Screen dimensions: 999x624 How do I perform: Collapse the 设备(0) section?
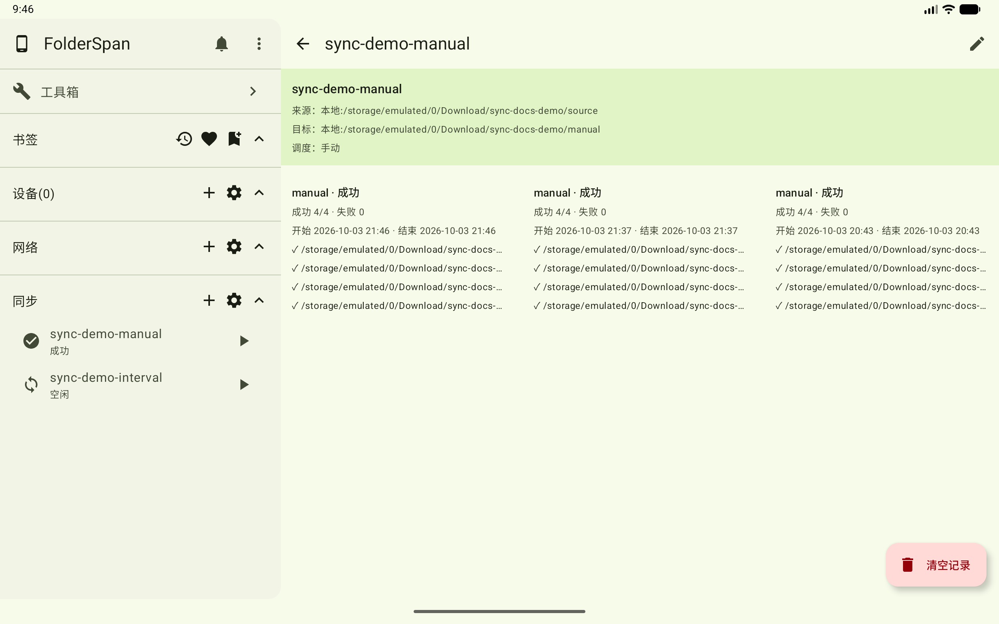tap(259, 193)
